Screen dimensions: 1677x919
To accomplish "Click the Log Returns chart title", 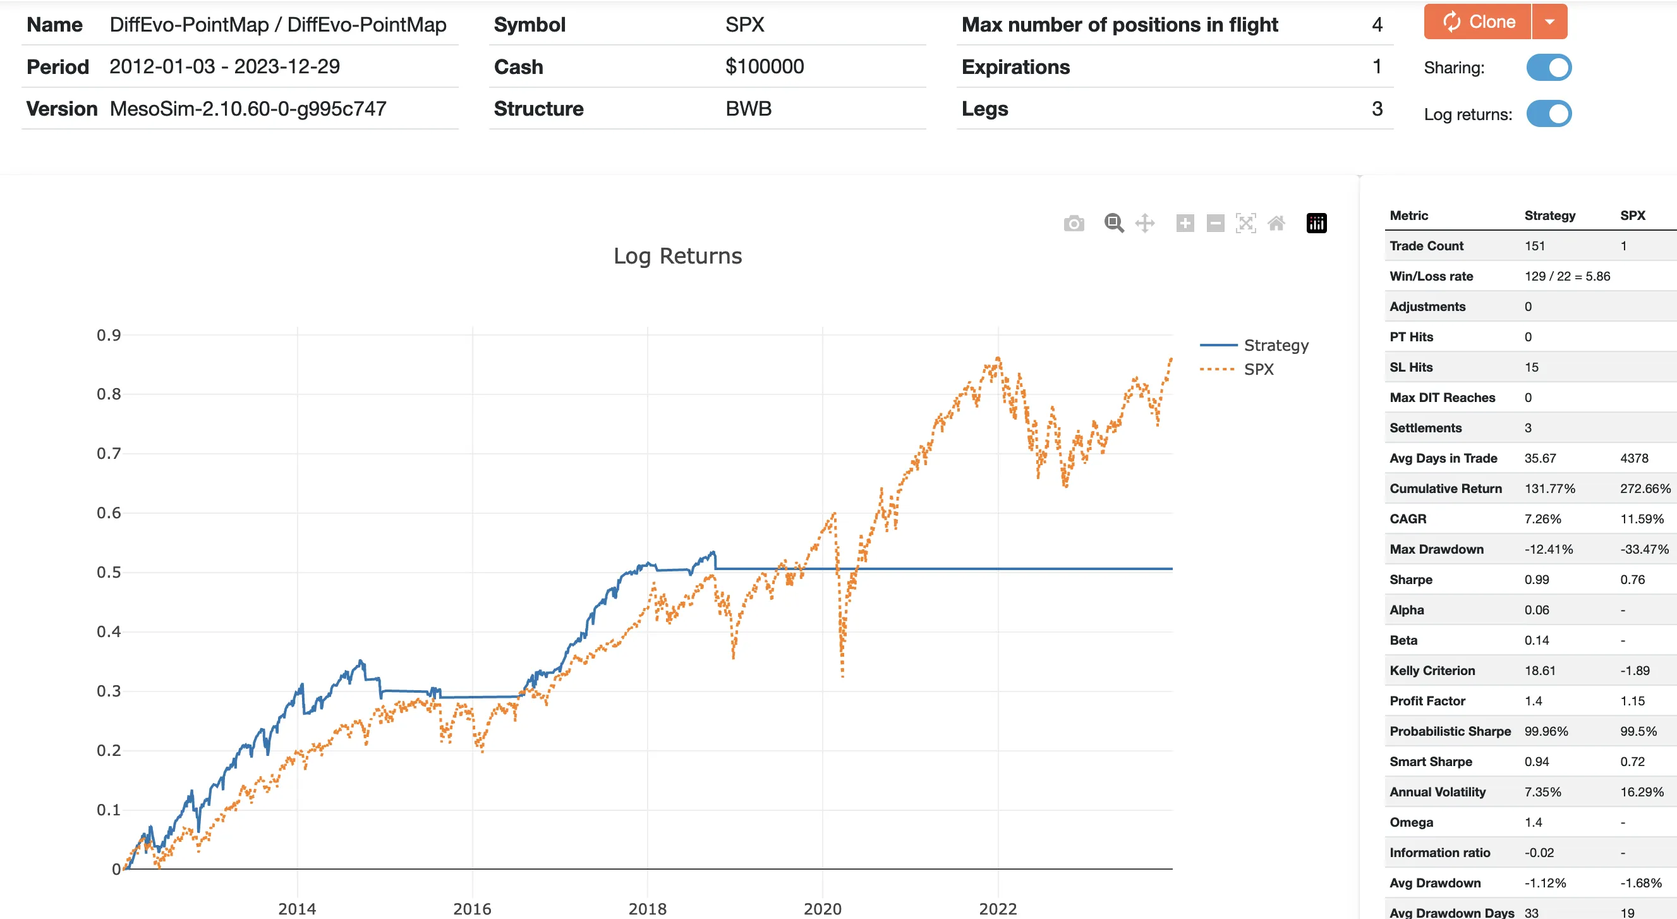I will pos(677,256).
